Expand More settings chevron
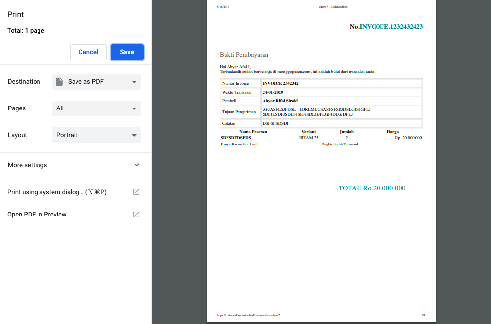Image resolution: width=491 pixels, height=324 pixels. point(137,165)
